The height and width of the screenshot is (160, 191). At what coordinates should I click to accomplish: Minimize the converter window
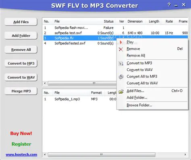click(176, 5)
